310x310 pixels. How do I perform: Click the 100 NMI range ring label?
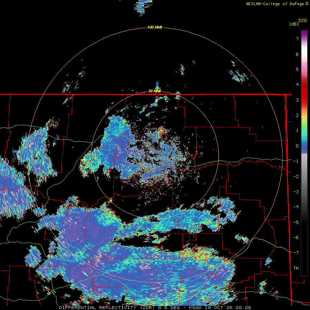(155, 27)
